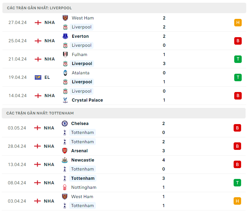
Task: Click the orange H badge for 27.04.24 match
Action: [238, 22]
